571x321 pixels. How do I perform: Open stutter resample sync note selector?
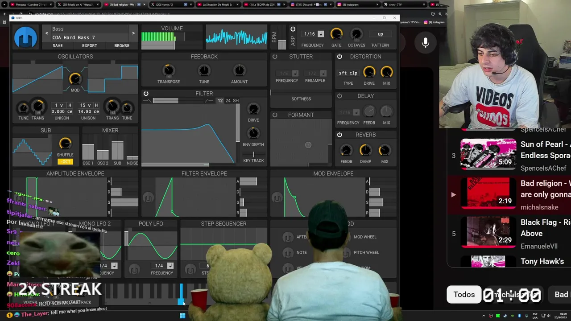click(x=323, y=73)
